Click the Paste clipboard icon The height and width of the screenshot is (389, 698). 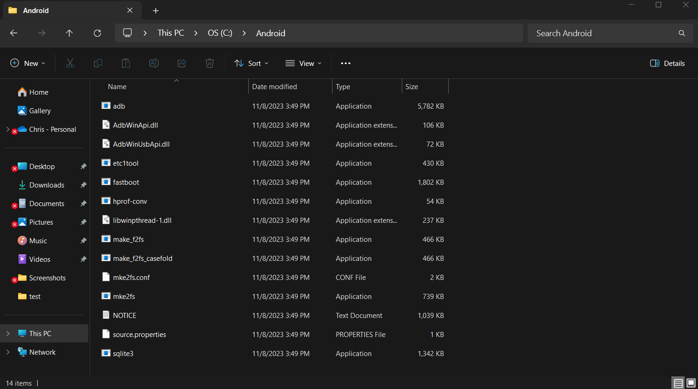tap(126, 63)
